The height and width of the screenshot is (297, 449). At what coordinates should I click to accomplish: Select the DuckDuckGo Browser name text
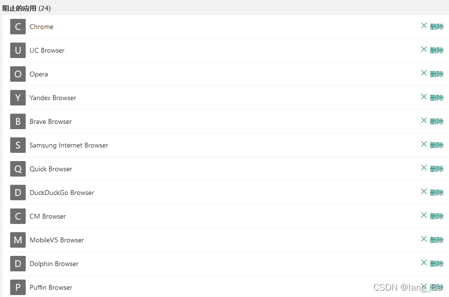pyautogui.click(x=62, y=193)
